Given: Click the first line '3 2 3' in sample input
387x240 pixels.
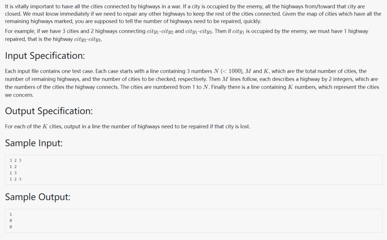Looking at the screenshot, I should pyautogui.click(x=15, y=160).
